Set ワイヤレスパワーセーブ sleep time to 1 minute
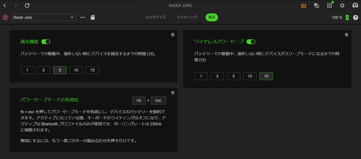This screenshot has height=159, width=361. [x=201, y=76]
